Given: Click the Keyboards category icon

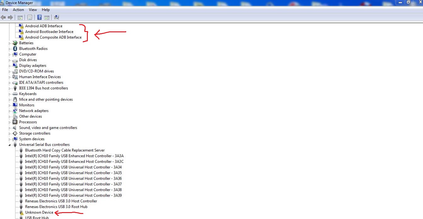Looking at the screenshot, I should pos(15,94).
